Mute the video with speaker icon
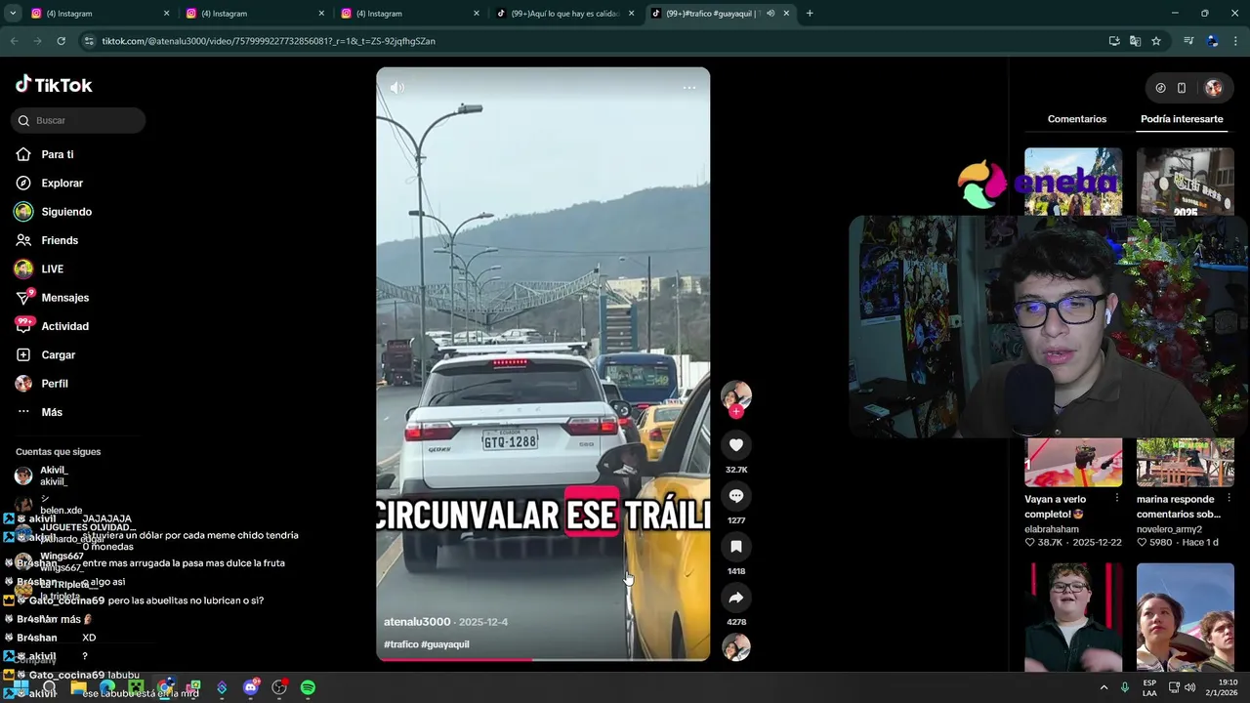Image resolution: width=1250 pixels, height=703 pixels. tap(396, 87)
